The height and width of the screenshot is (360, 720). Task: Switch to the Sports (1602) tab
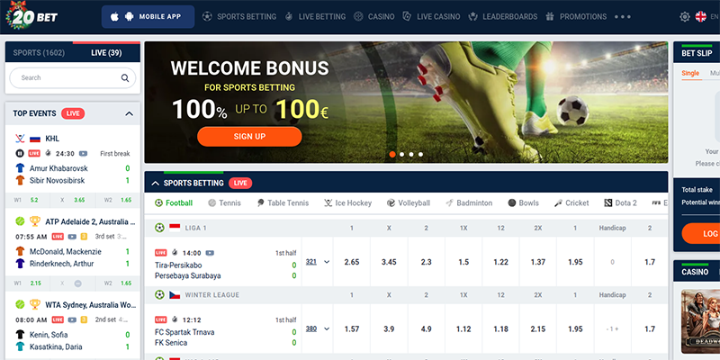(39, 53)
